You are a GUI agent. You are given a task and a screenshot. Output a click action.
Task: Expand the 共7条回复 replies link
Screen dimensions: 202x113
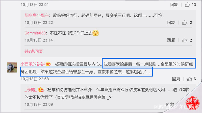(x=34, y=51)
